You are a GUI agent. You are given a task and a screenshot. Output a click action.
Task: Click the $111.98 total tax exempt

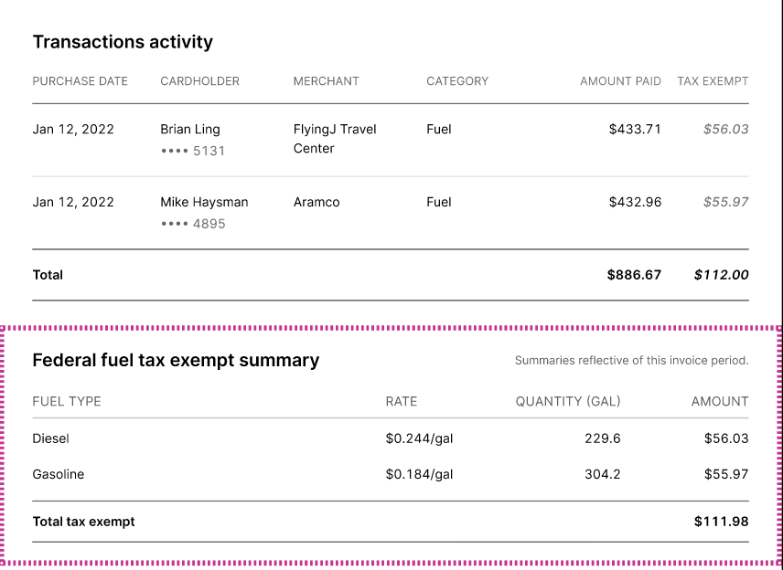tap(721, 522)
